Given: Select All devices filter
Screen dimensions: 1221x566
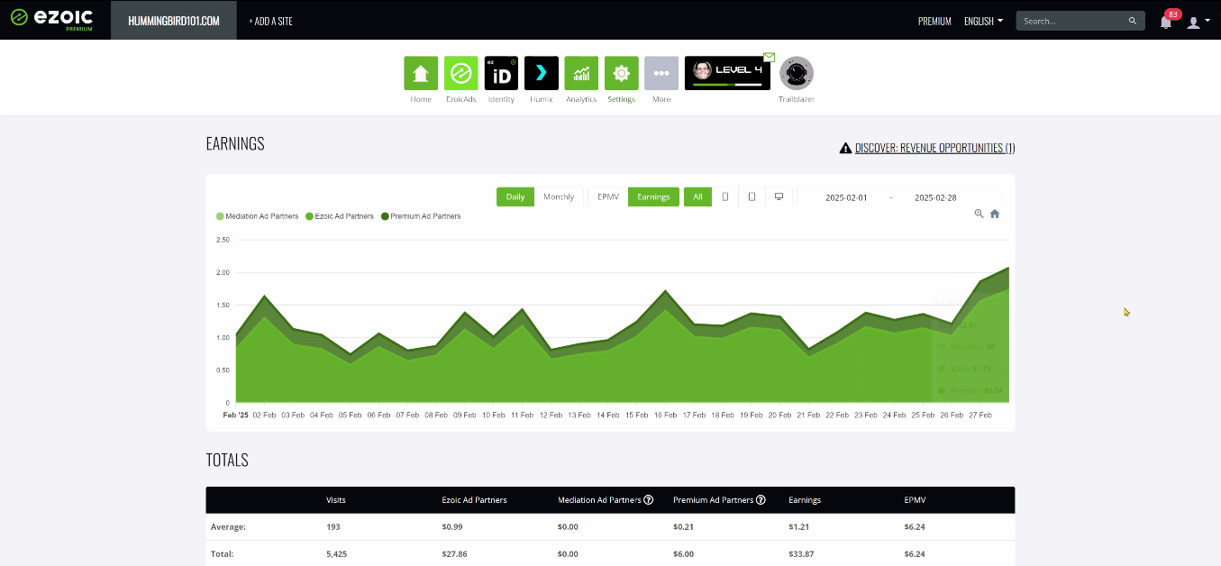Looking at the screenshot, I should pos(697,196).
